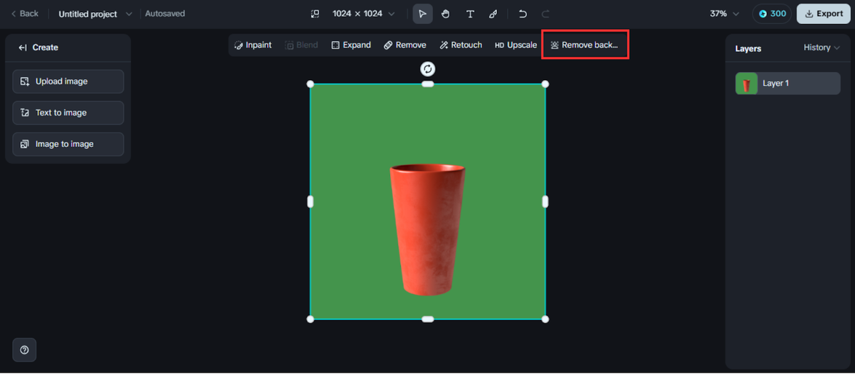
Task: Click Remove background
Action: coord(584,45)
